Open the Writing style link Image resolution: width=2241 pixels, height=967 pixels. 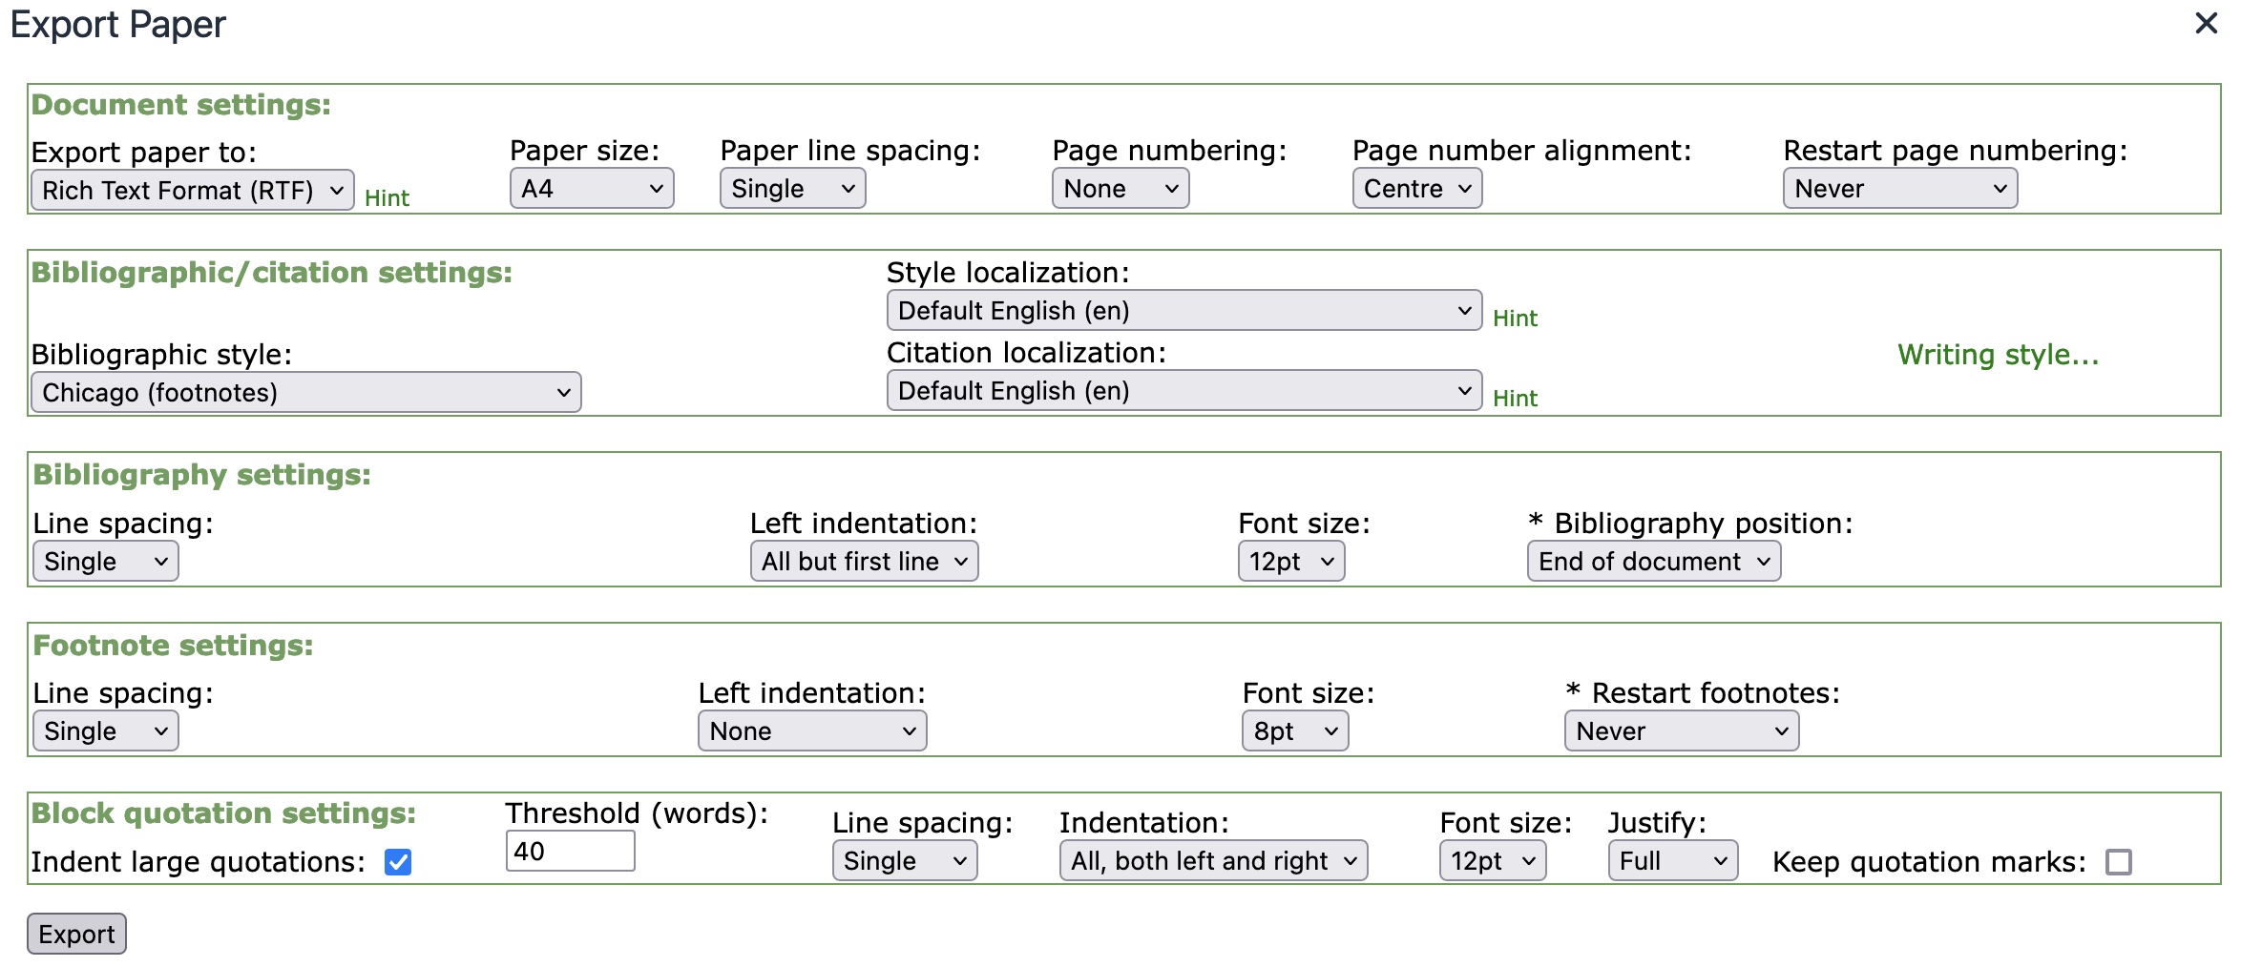[1997, 354]
